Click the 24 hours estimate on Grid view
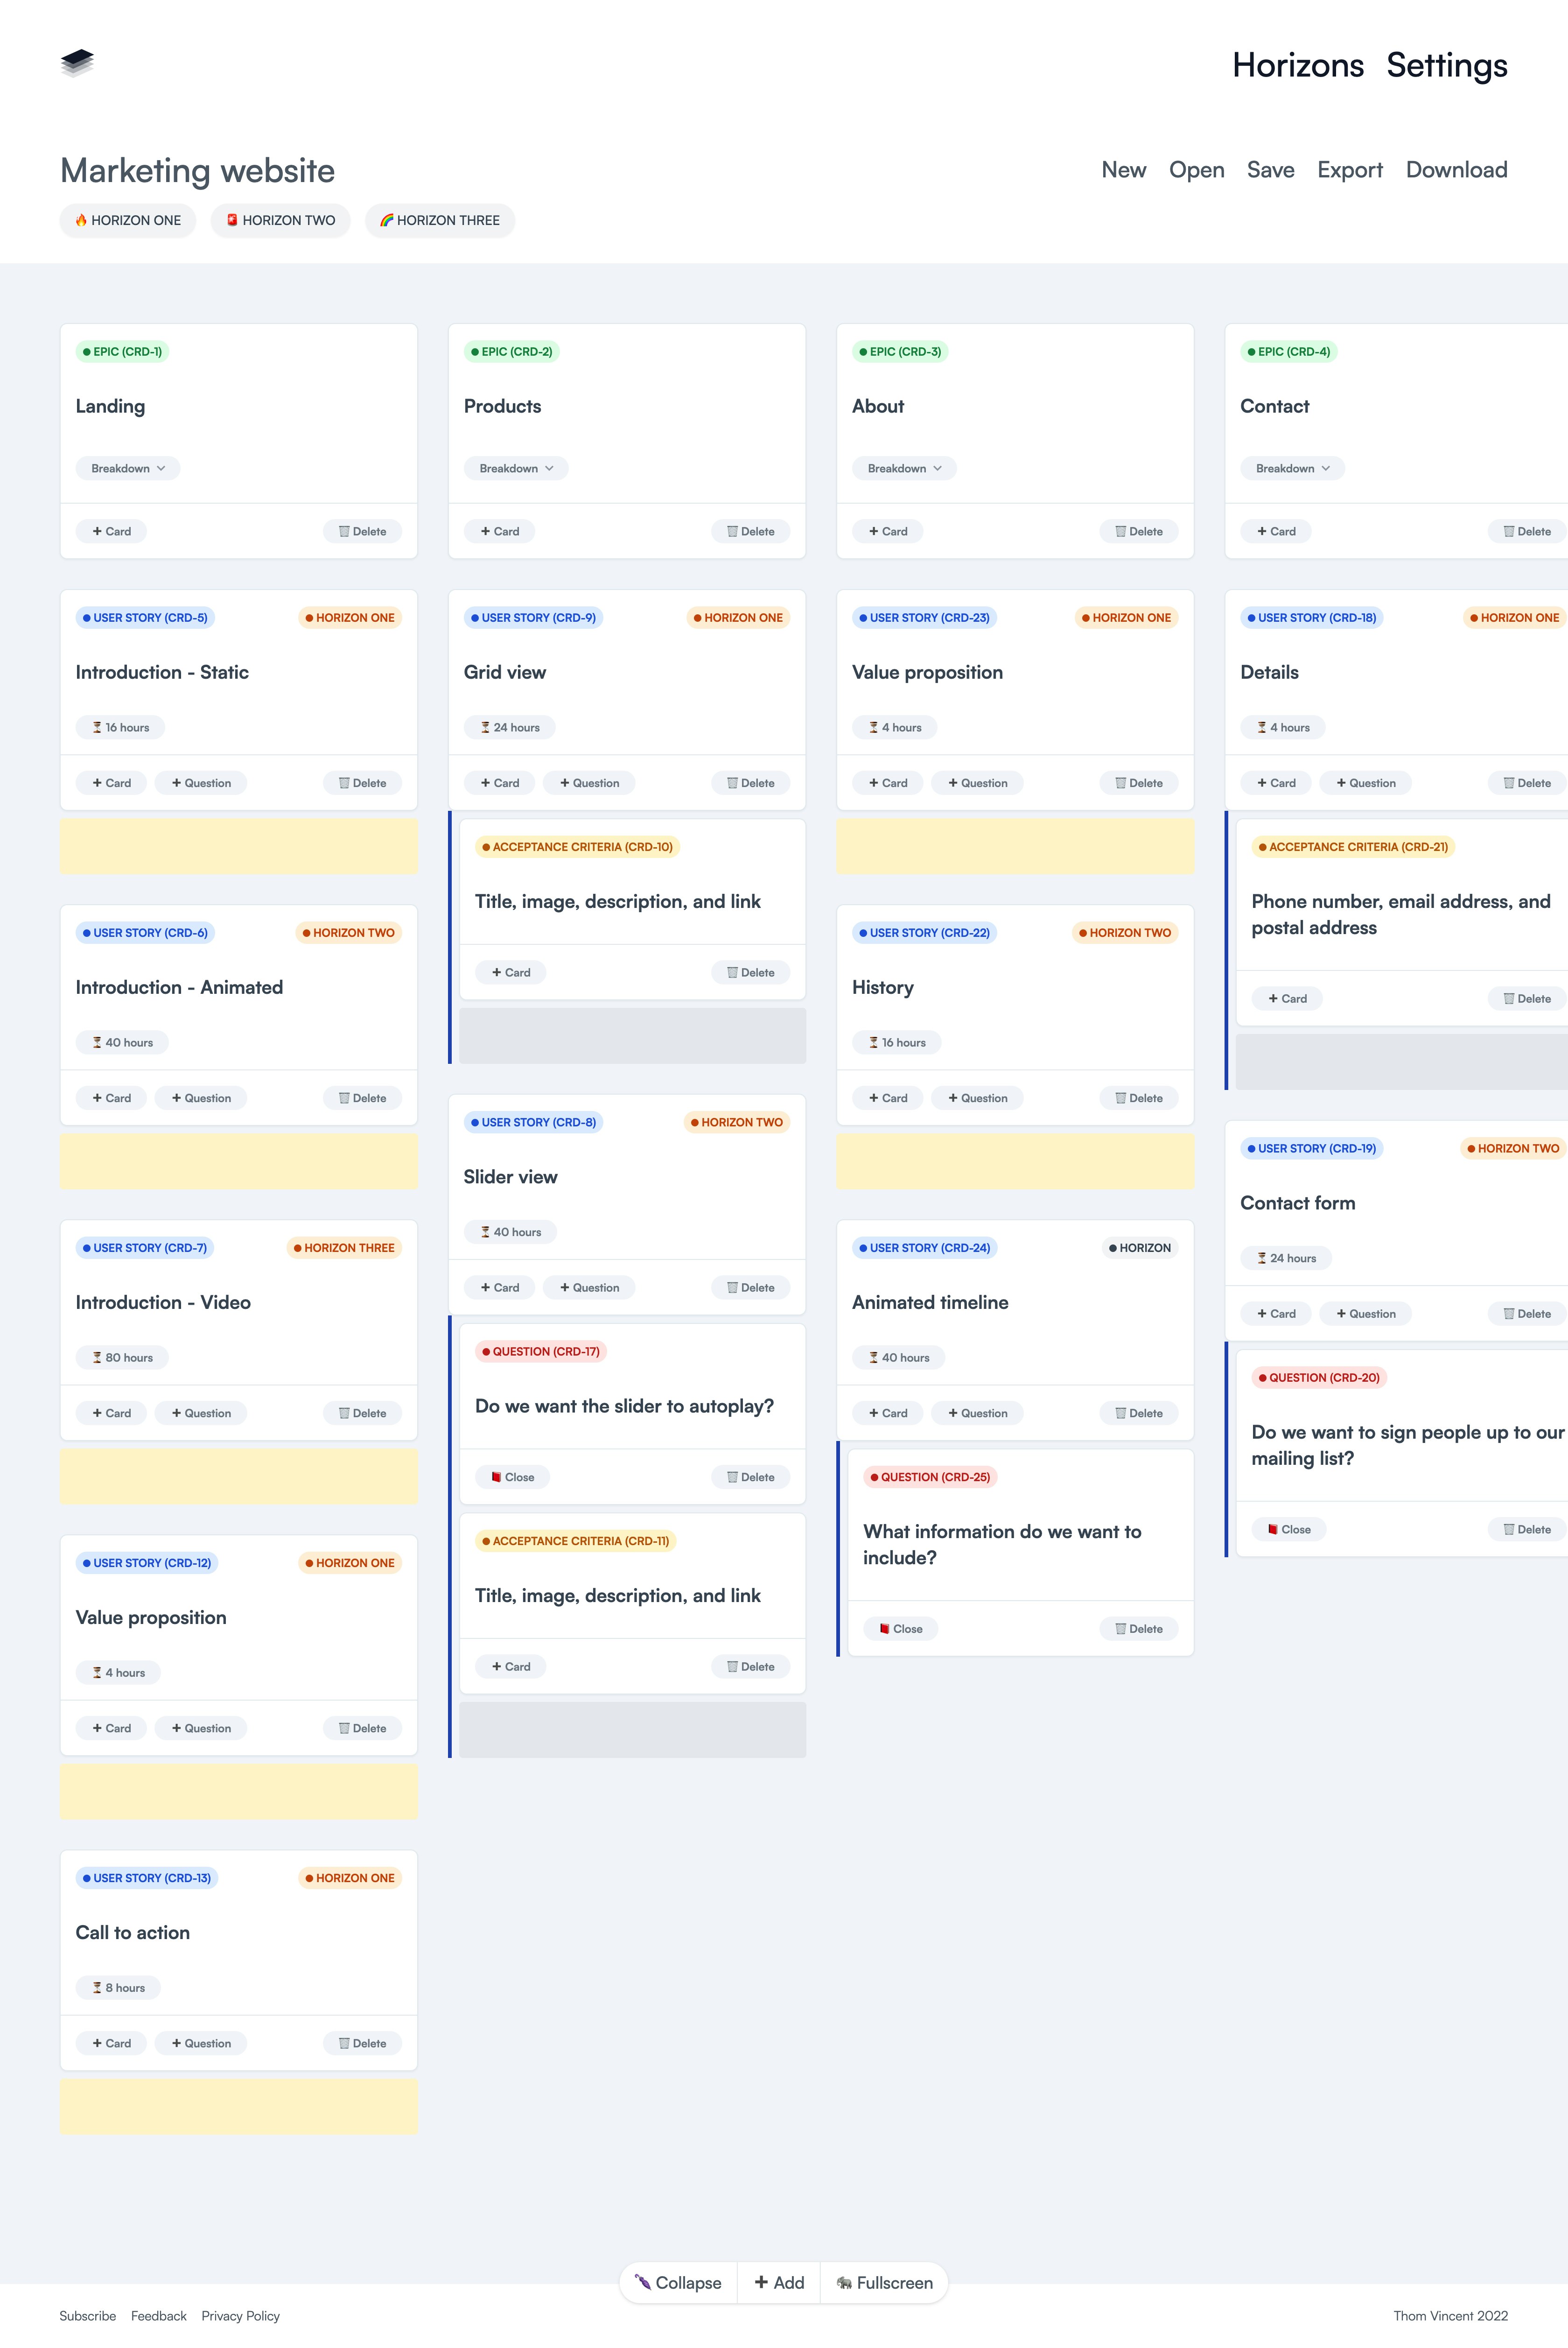The height and width of the screenshot is (2348, 1568). pyautogui.click(x=509, y=727)
